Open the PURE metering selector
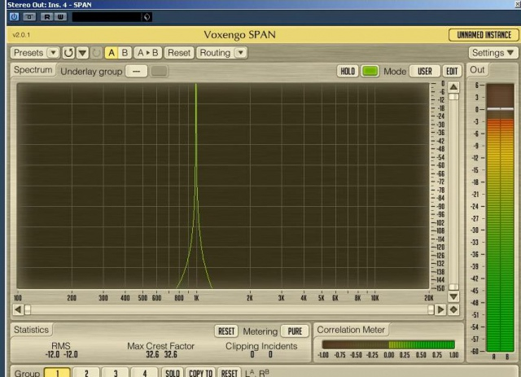The image size is (521, 377). point(295,331)
